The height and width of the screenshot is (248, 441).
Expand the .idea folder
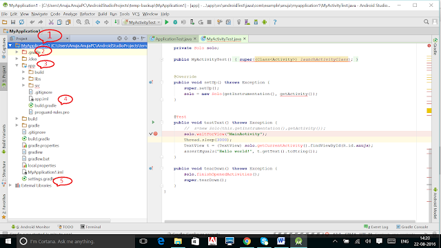tap(17, 59)
